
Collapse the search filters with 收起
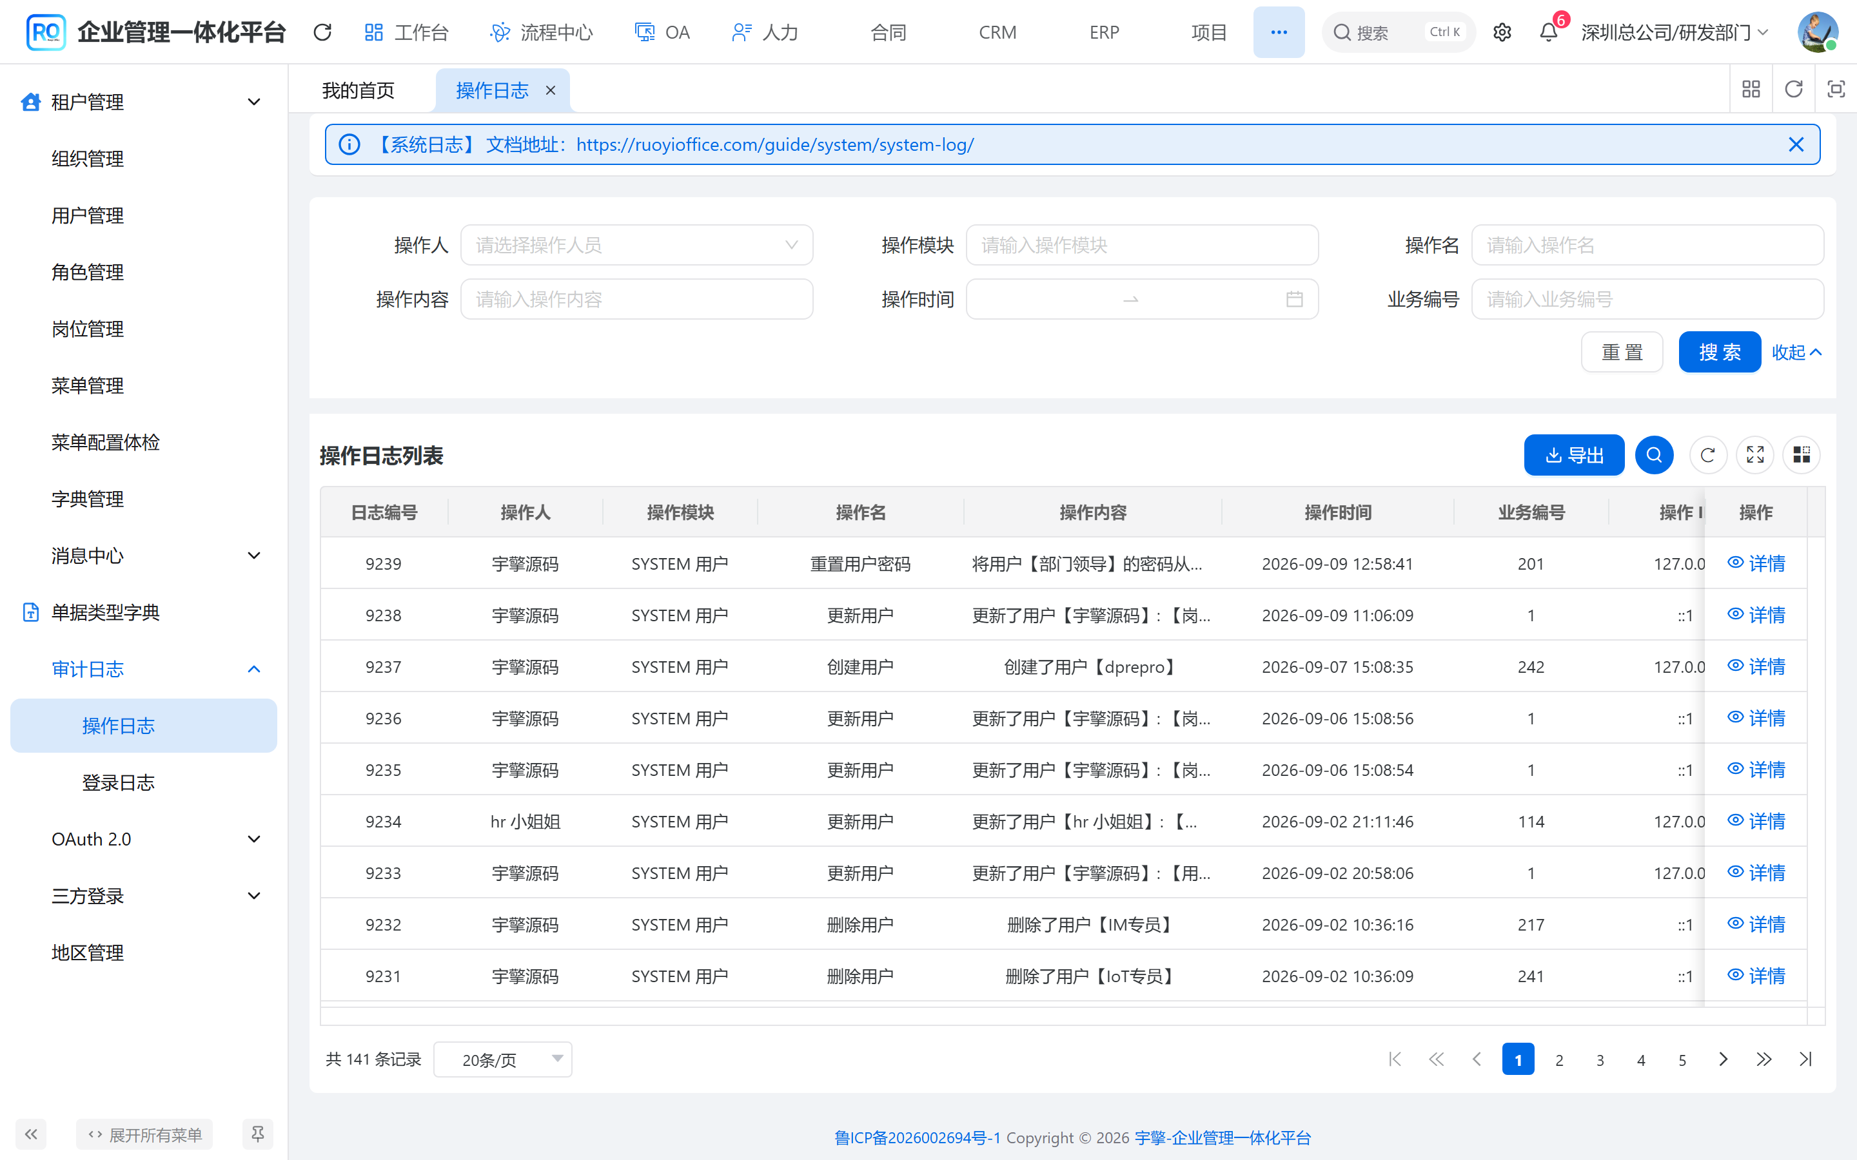point(1796,352)
